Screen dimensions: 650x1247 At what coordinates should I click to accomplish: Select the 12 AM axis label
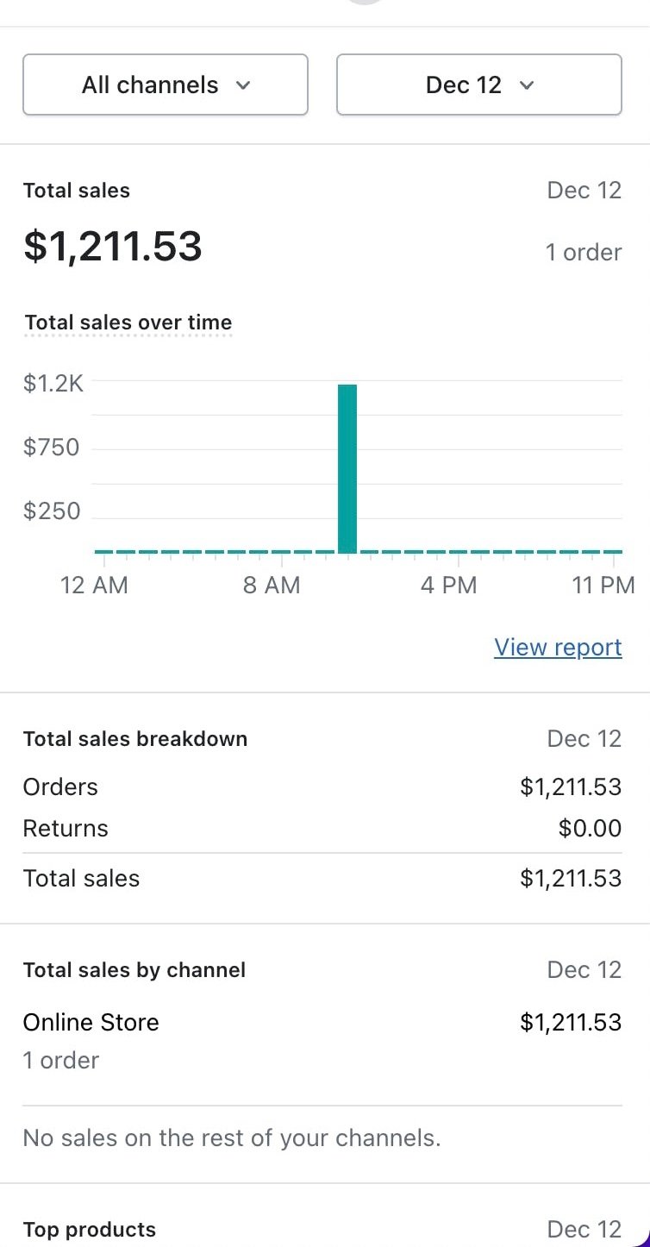(x=94, y=586)
